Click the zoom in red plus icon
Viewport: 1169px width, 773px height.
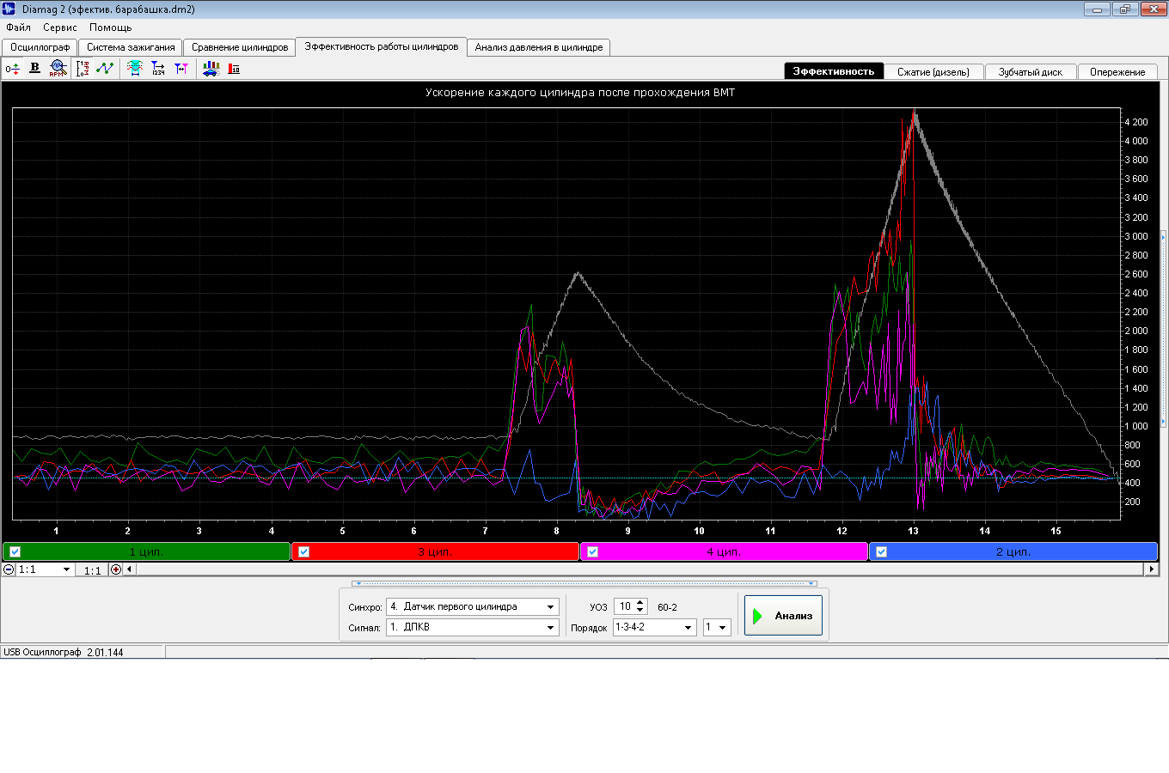[116, 569]
